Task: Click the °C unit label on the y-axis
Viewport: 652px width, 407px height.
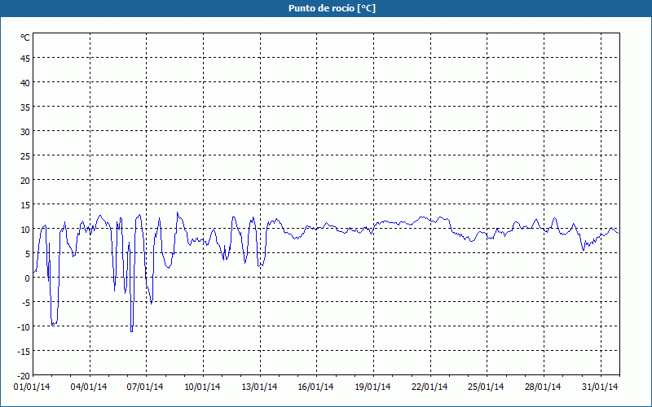Action: [25, 37]
